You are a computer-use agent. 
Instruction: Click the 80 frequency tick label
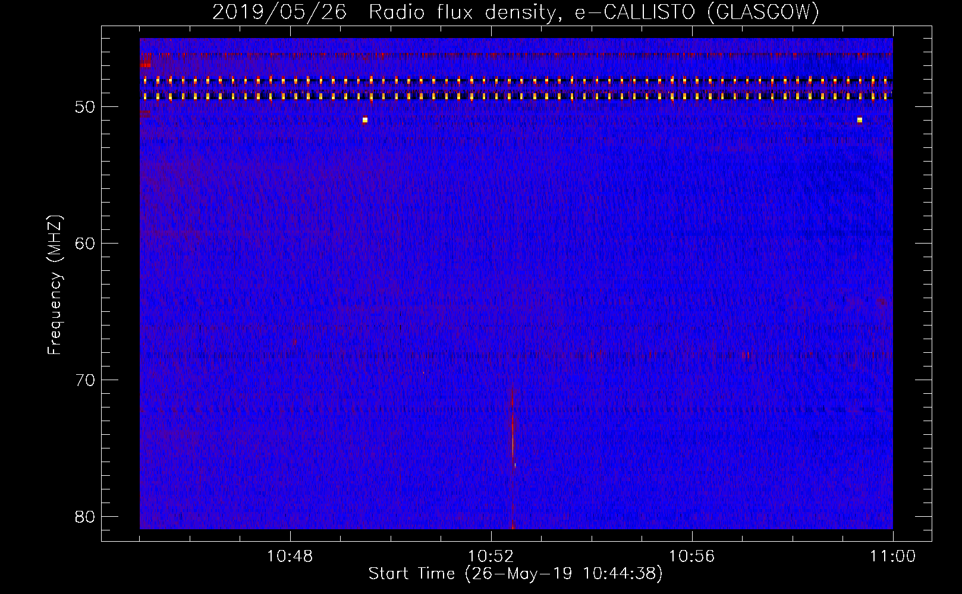85,517
